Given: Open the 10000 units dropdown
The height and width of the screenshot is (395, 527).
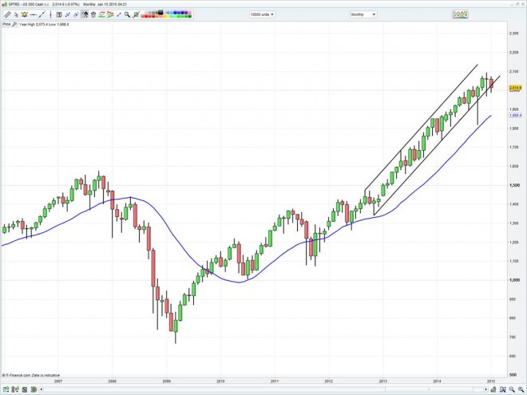Looking at the screenshot, I should pyautogui.click(x=262, y=14).
